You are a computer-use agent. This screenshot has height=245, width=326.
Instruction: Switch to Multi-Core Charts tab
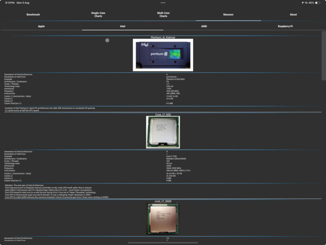coord(163,15)
